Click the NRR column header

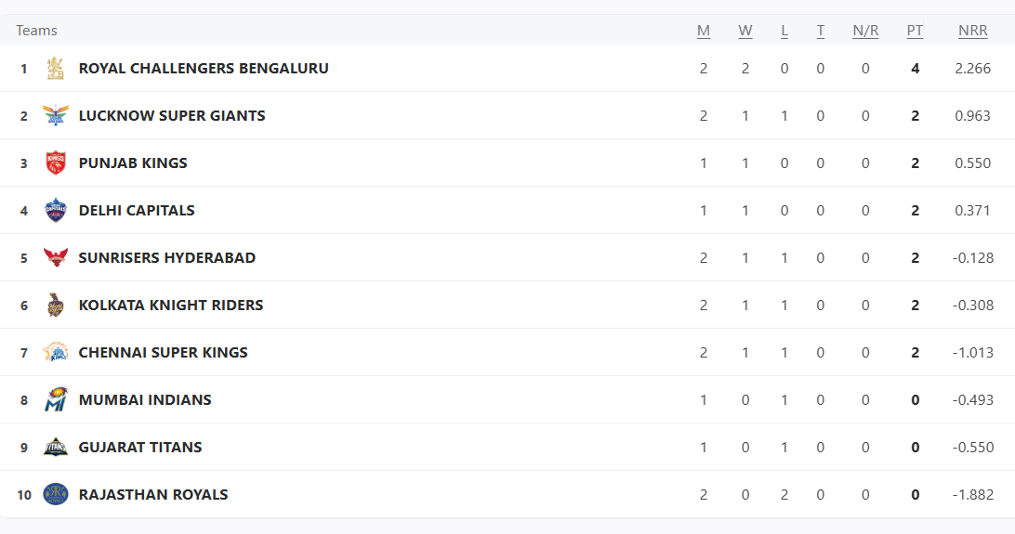click(973, 31)
